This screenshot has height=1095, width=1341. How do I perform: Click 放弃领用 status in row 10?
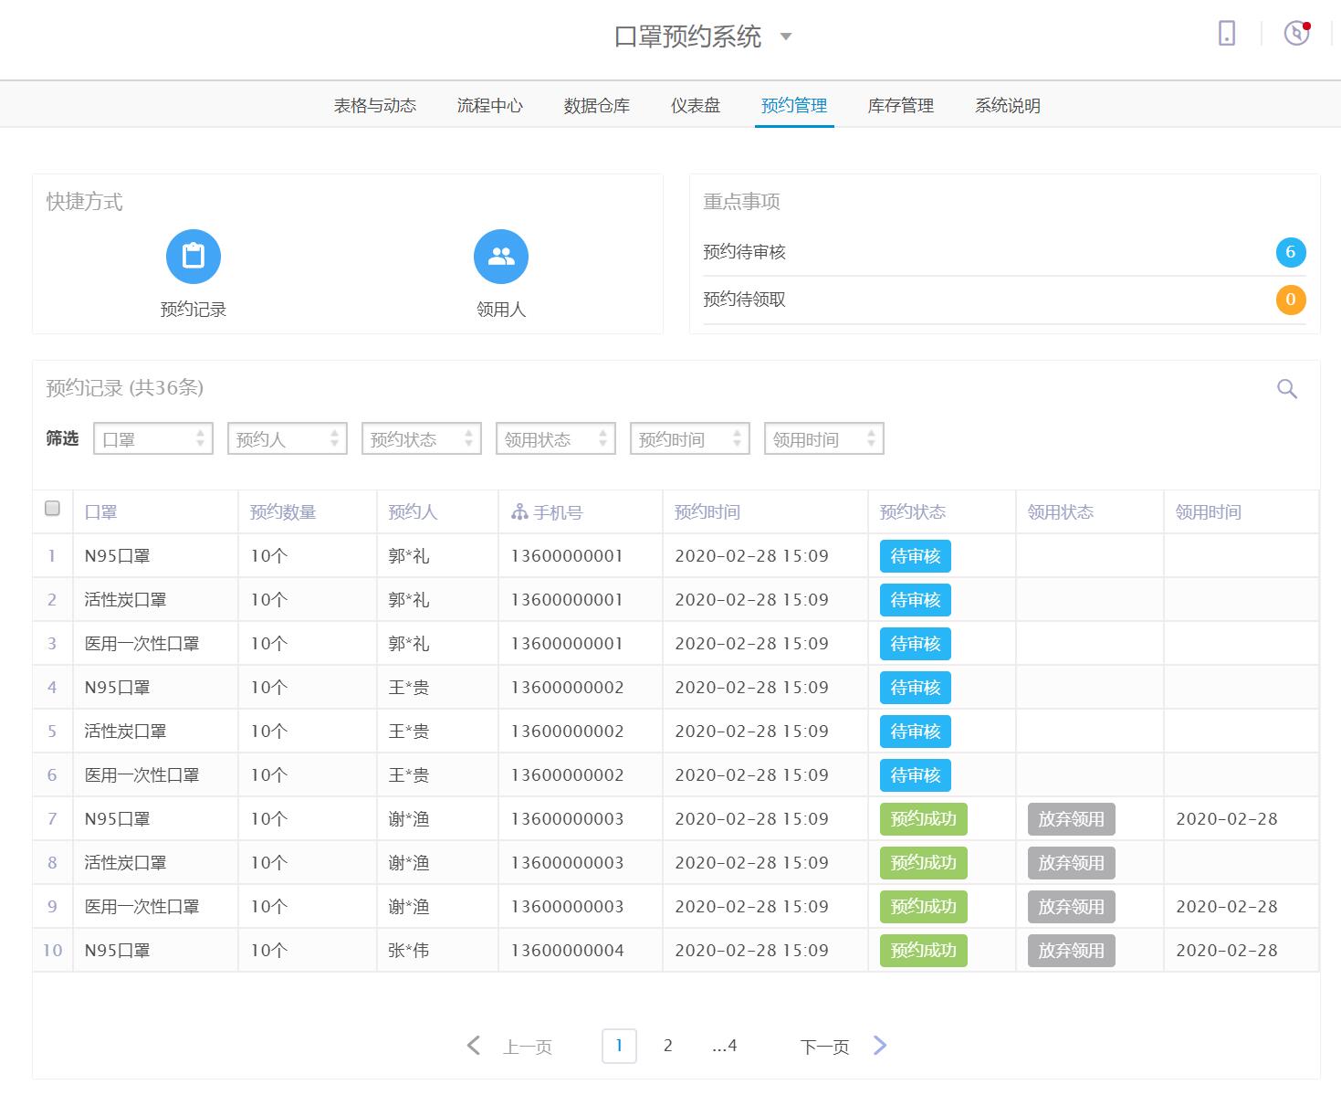click(x=1072, y=951)
